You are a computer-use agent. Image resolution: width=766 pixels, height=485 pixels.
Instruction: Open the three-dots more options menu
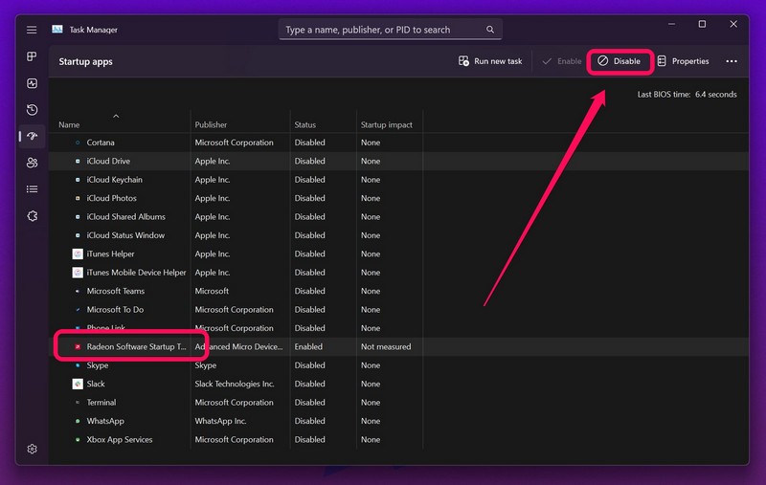coord(732,61)
